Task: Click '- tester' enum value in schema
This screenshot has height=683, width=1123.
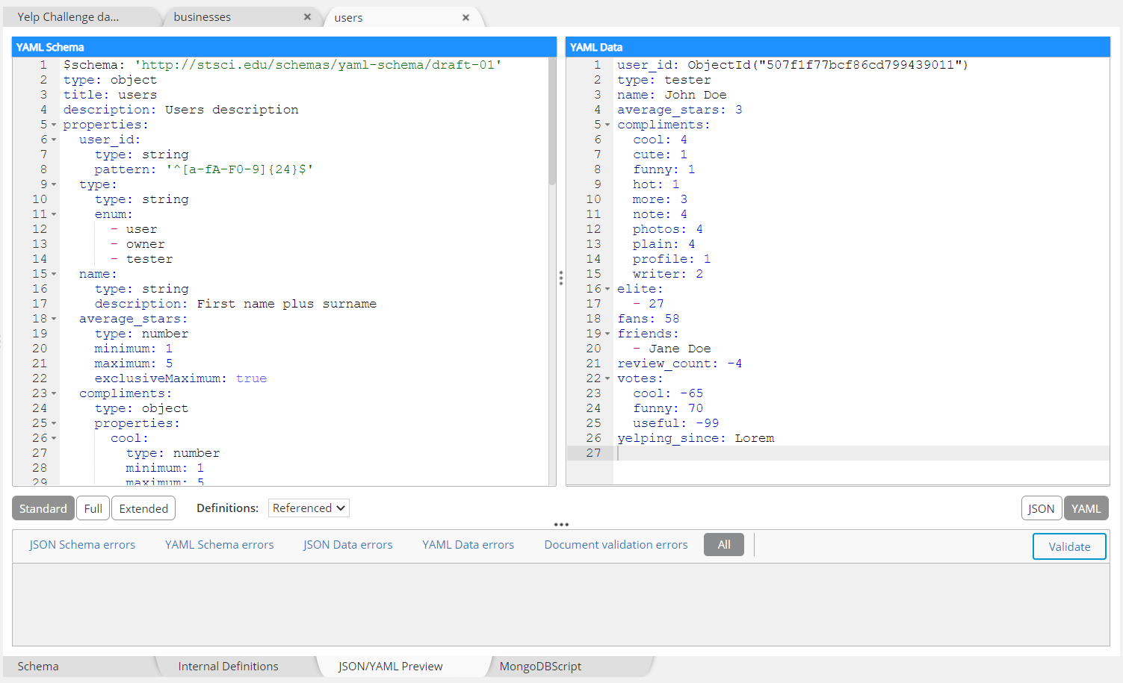Action: click(x=141, y=259)
